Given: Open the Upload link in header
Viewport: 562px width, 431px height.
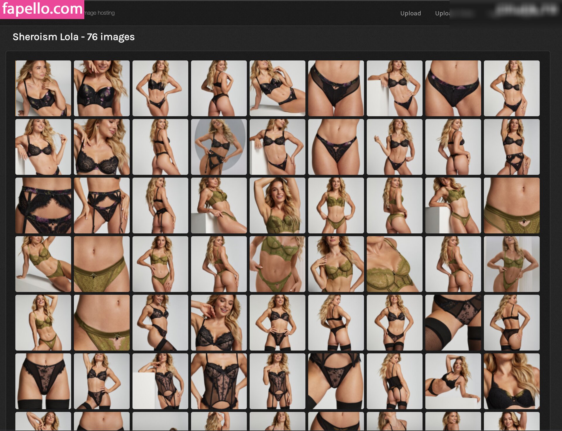Looking at the screenshot, I should [x=410, y=13].
